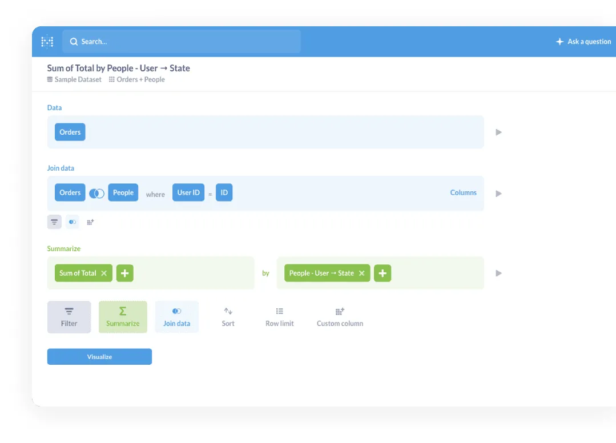Image resolution: width=616 pixels, height=443 pixels.
Task: Add another metric with the plus button
Action: click(x=124, y=273)
